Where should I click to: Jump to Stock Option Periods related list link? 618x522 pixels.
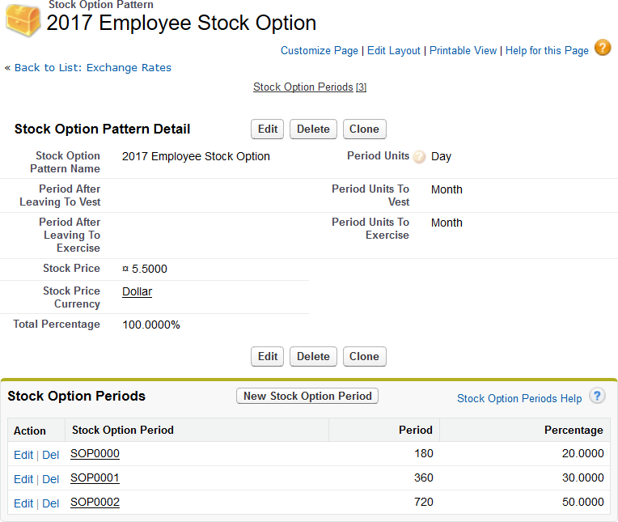303,87
